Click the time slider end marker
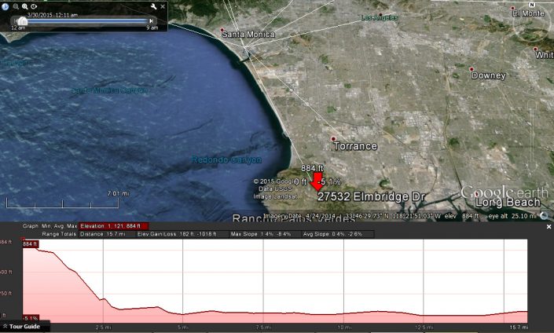 (151, 21)
